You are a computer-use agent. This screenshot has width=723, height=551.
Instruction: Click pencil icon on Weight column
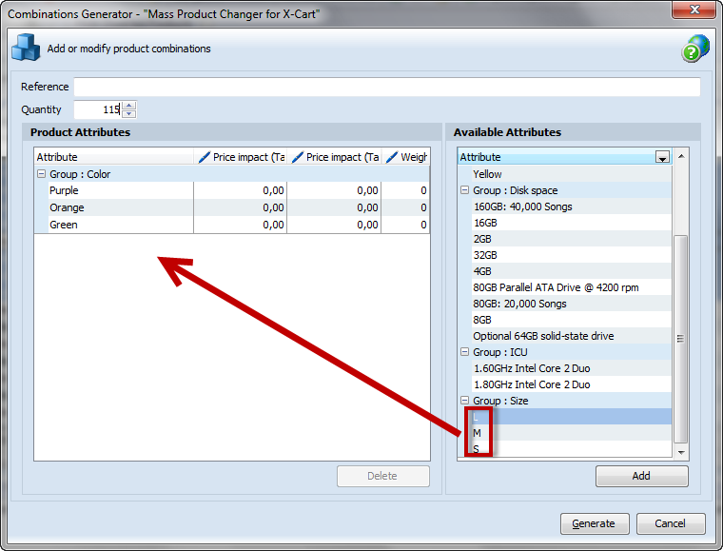pyautogui.click(x=392, y=157)
